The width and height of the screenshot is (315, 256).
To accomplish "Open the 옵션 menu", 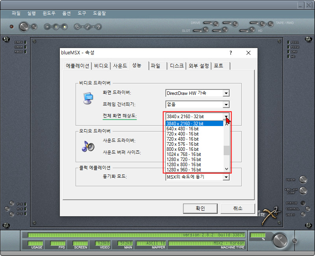I will click(67, 13).
